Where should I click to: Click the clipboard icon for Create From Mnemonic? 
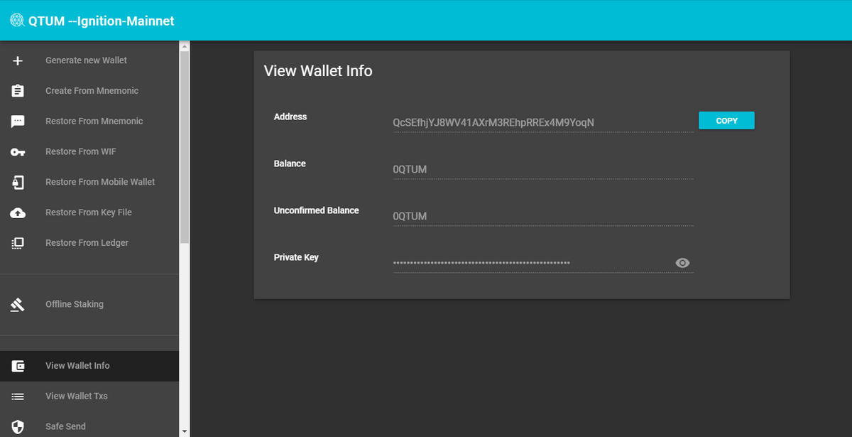coord(18,91)
